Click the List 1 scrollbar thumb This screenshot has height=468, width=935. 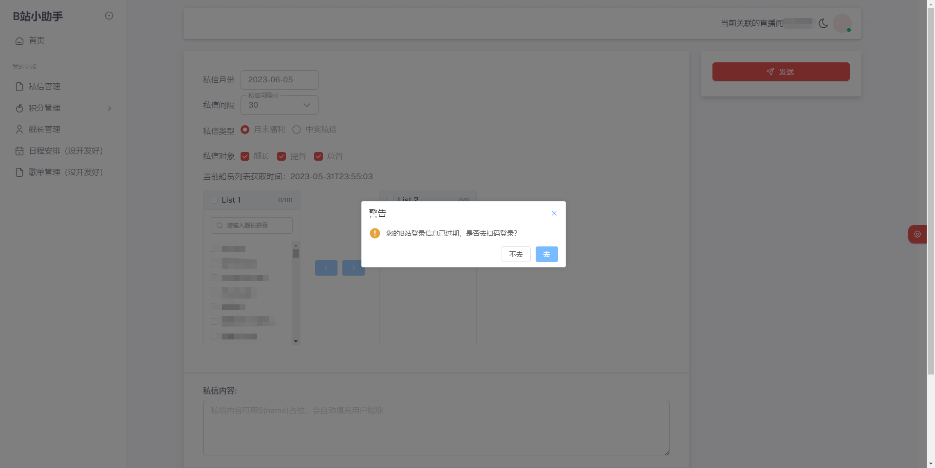[296, 253]
